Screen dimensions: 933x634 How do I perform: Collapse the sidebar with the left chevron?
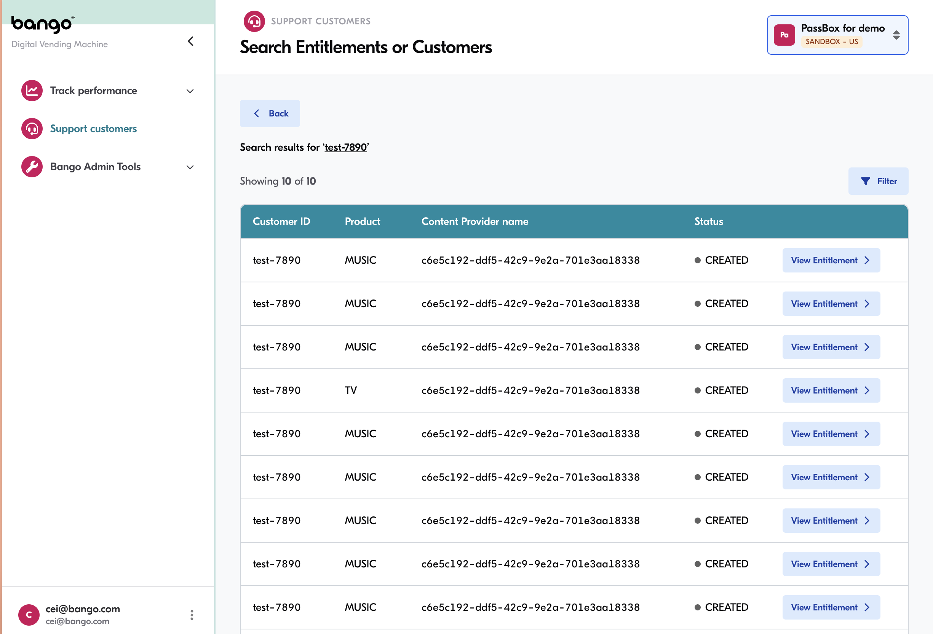191,41
